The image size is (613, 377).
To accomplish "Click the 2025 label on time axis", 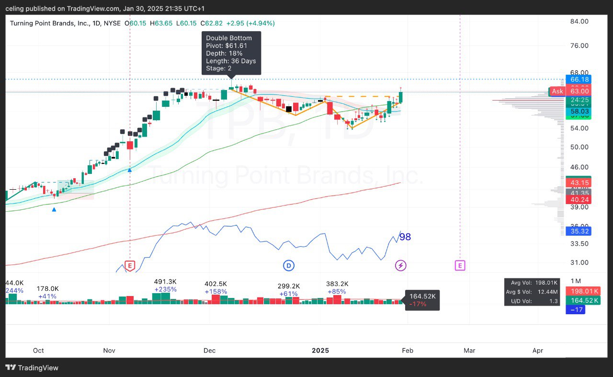I will point(320,350).
